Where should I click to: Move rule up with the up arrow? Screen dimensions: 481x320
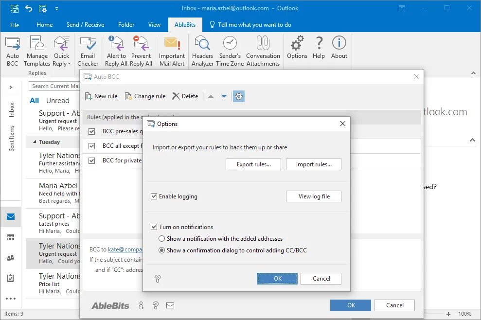click(211, 96)
